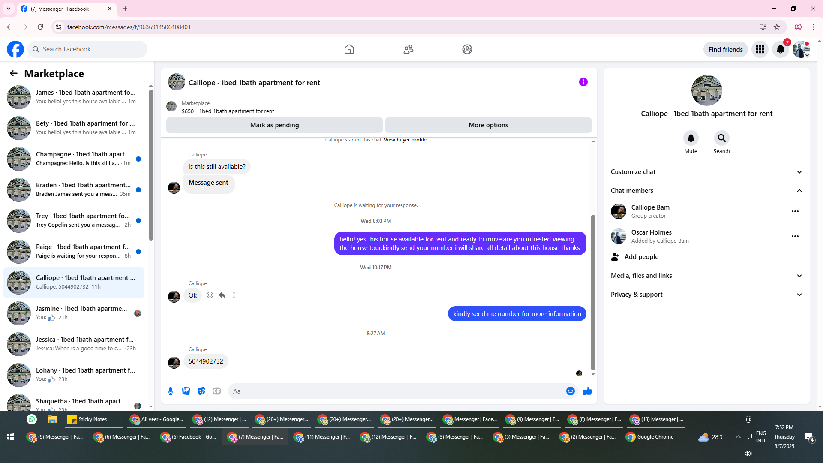The height and width of the screenshot is (463, 823).
Task: Open WhatsApp from the taskbar
Action: (x=32, y=419)
